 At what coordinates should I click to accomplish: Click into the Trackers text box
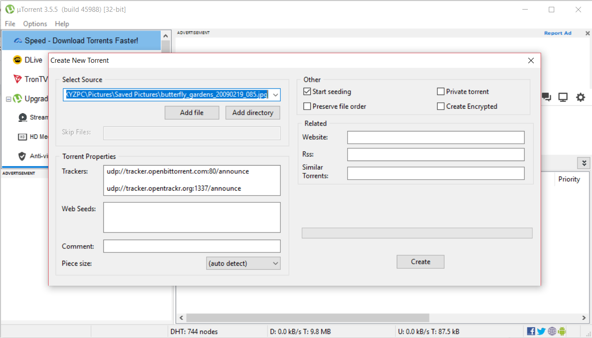pos(192,181)
